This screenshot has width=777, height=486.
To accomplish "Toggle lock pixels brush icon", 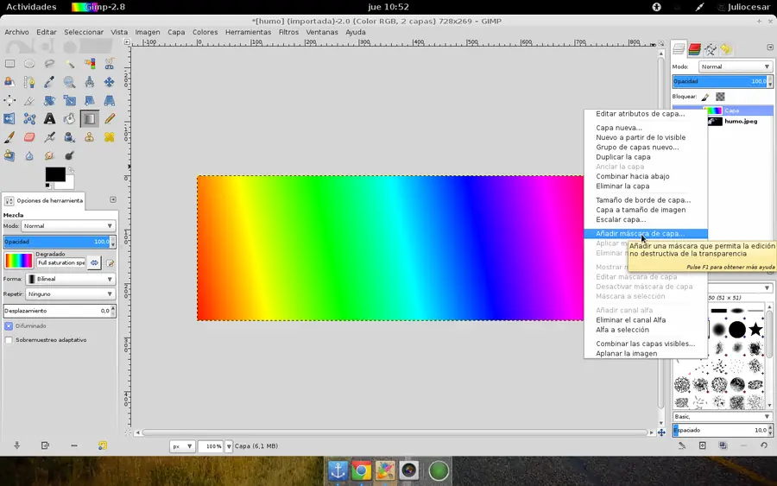I will pyautogui.click(x=705, y=97).
